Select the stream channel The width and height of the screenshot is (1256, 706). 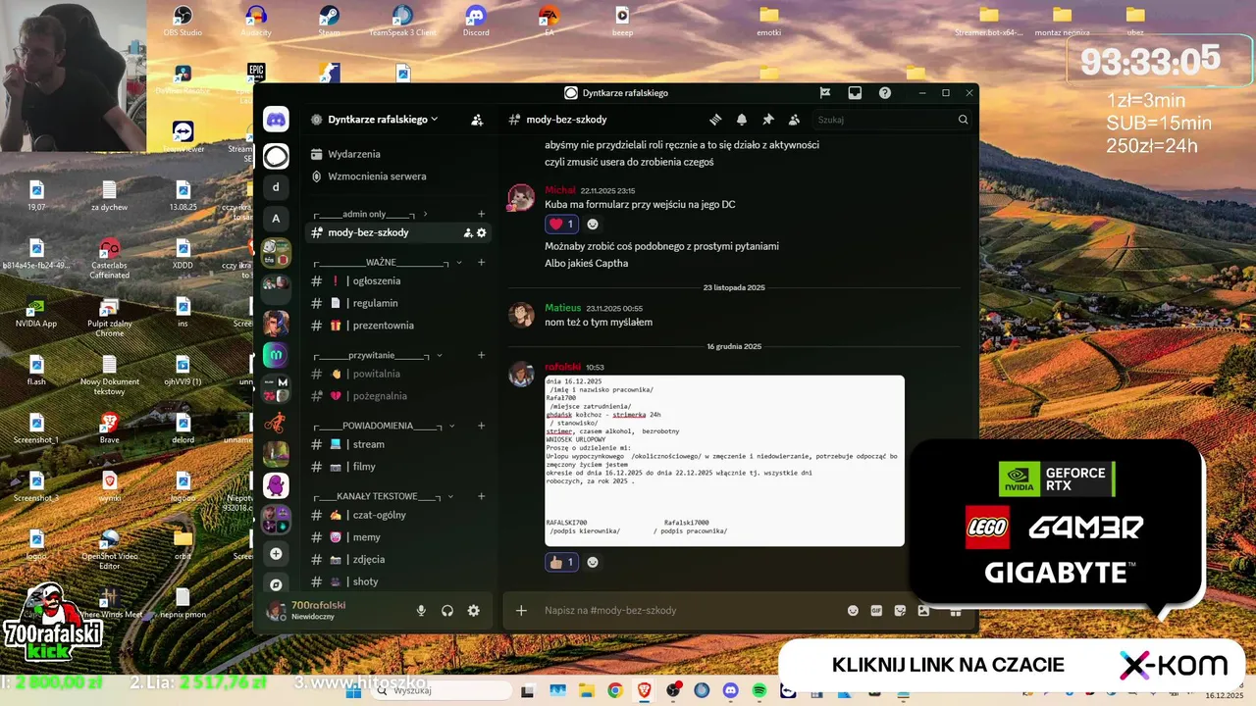(398, 444)
